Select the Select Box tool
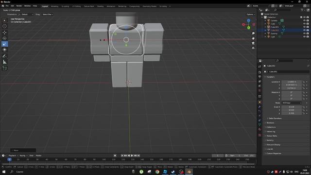Image resolution: width=311 pixels, height=175 pixels. (4, 20)
